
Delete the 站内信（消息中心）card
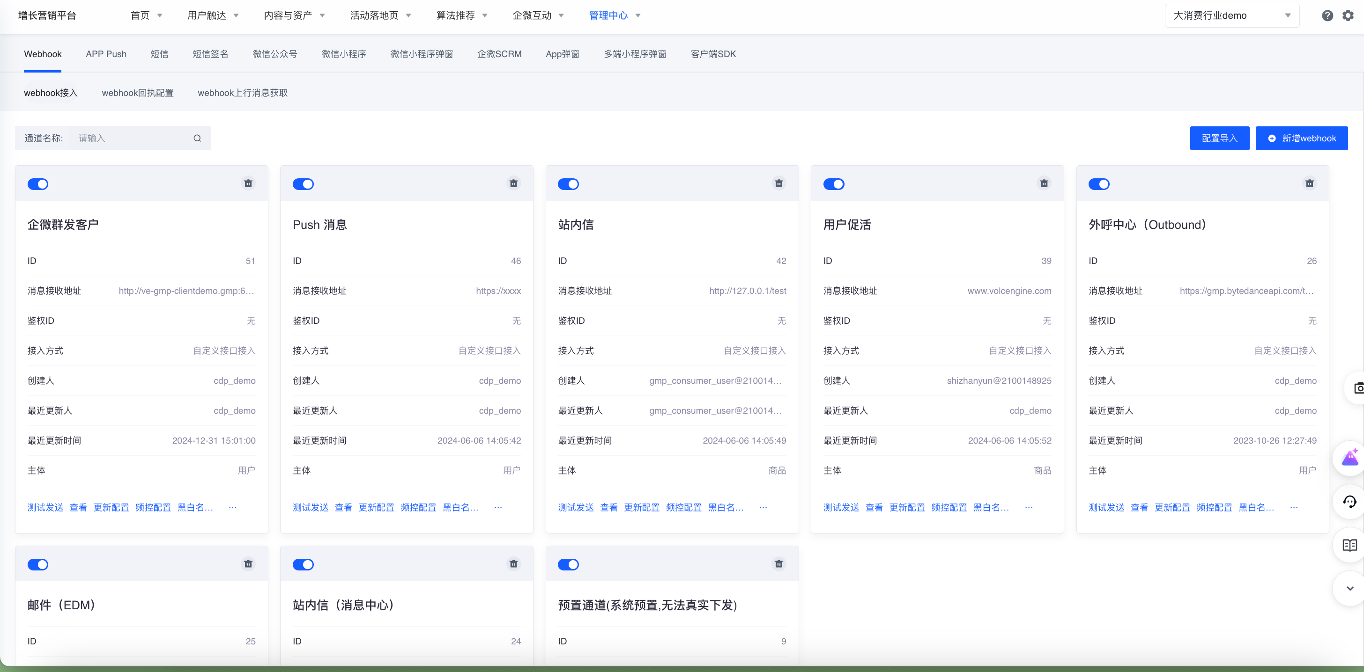coord(513,564)
